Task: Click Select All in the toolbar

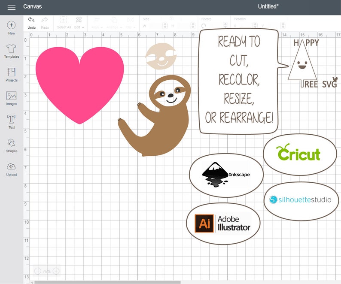Action: (64, 23)
